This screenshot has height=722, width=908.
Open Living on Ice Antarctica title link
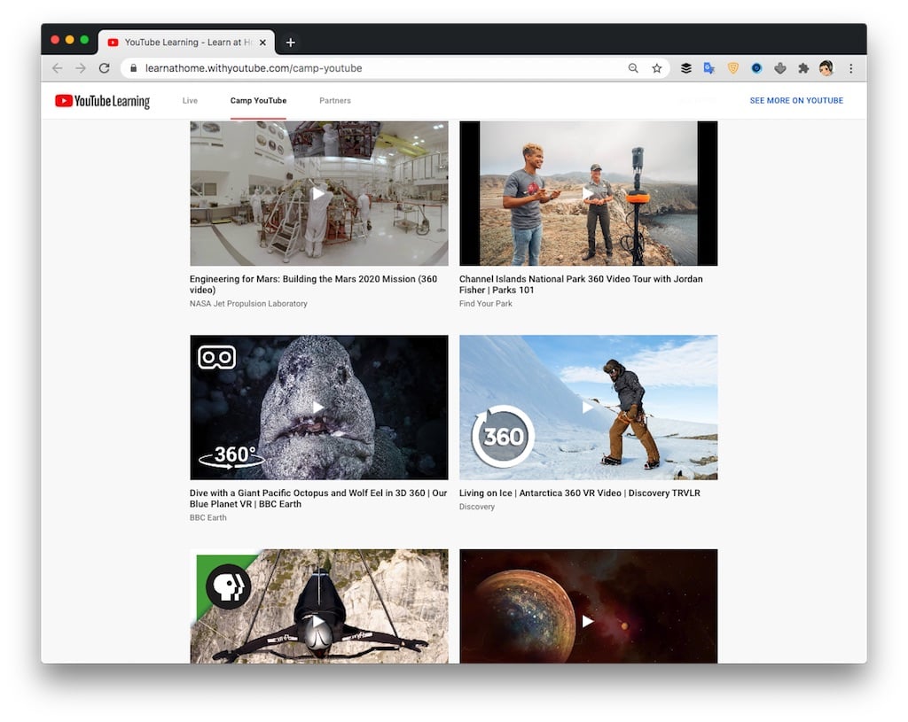tap(580, 493)
